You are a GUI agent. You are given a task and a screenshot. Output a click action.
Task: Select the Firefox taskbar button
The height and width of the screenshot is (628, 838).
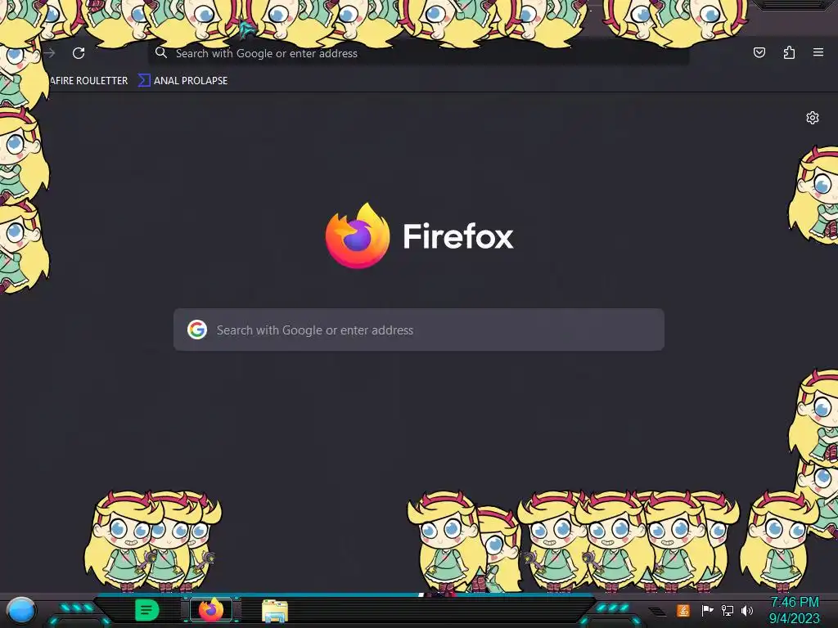pyautogui.click(x=211, y=610)
